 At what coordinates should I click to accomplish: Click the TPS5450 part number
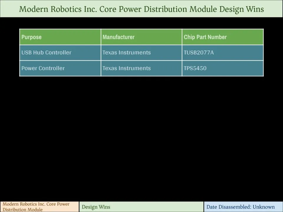[195, 68]
